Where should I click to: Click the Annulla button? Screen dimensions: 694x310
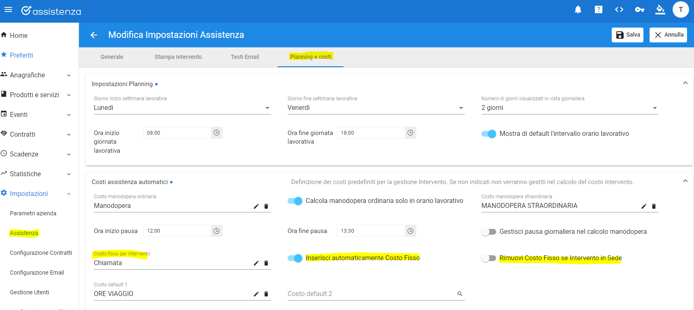pyautogui.click(x=668, y=35)
